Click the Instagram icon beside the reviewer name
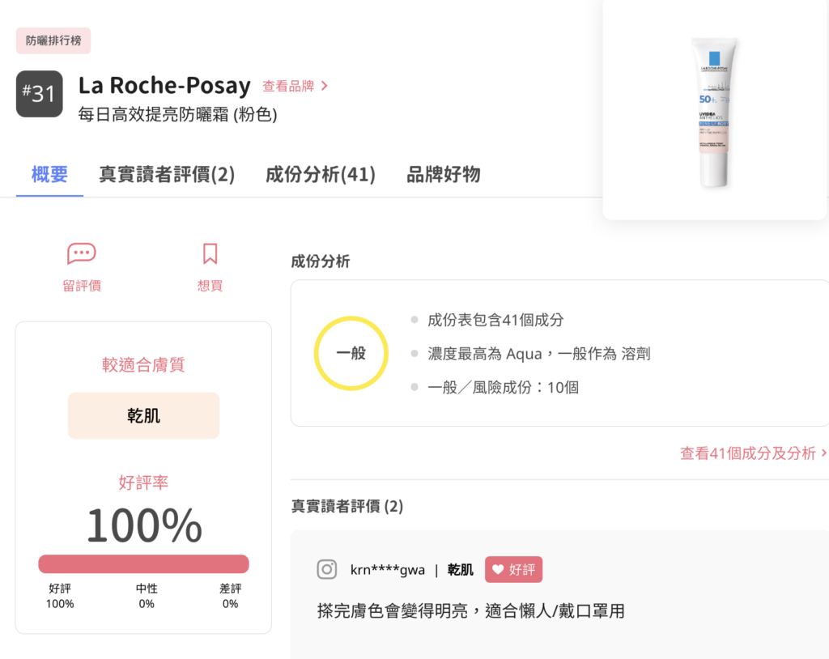The height and width of the screenshot is (659, 829). click(327, 569)
